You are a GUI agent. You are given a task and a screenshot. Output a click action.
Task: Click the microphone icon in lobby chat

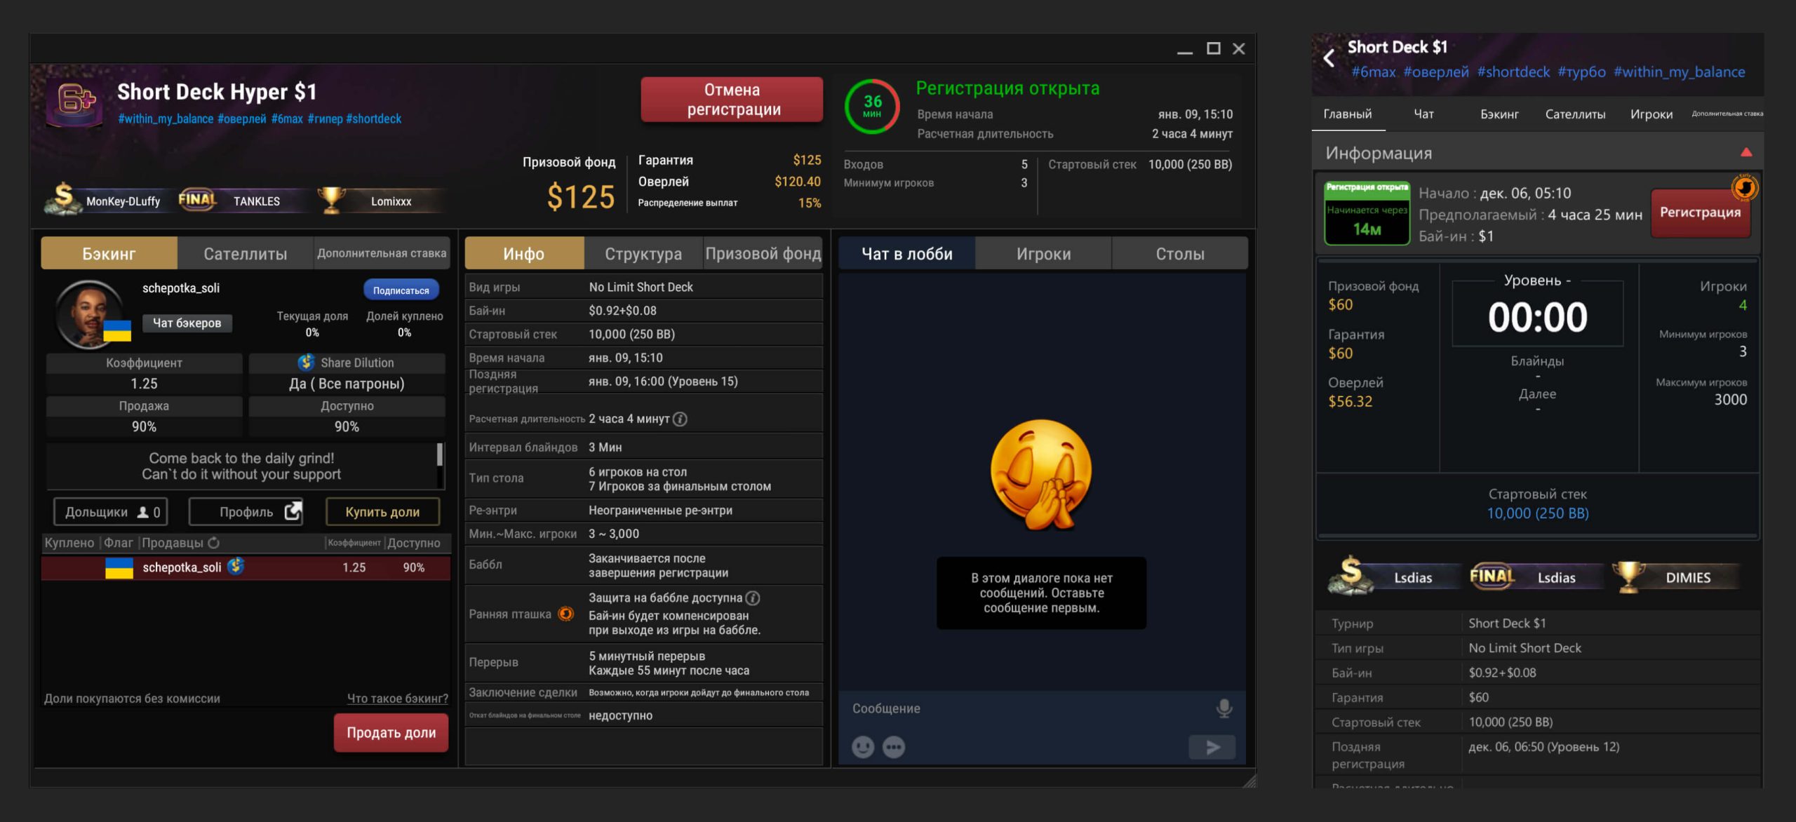tap(1223, 708)
